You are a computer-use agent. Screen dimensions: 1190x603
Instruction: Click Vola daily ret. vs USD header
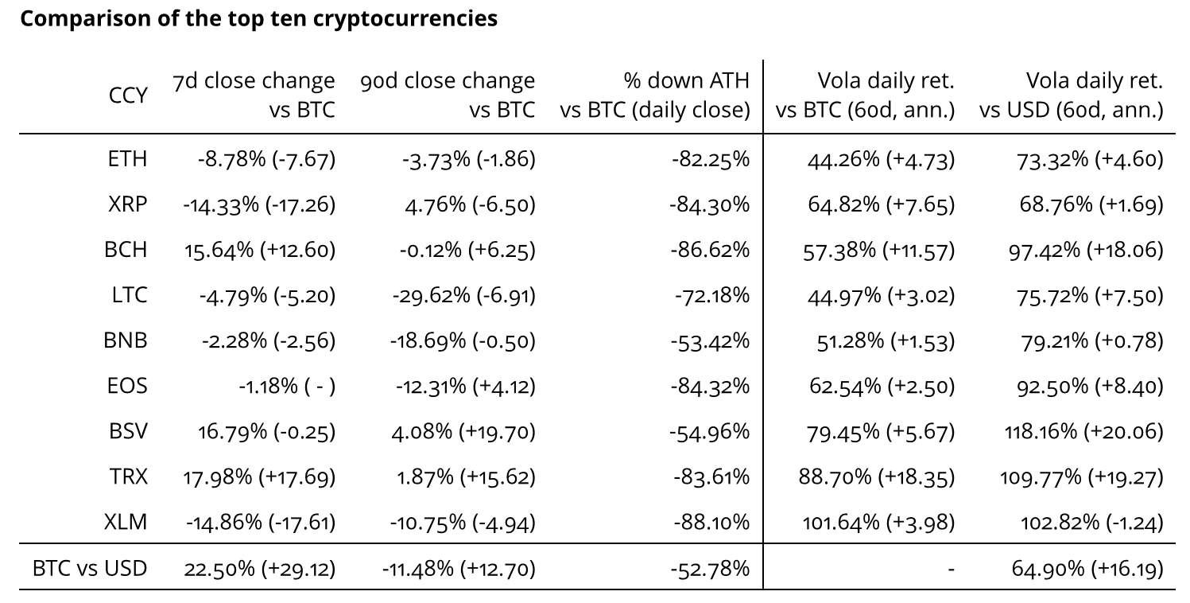click(1072, 95)
